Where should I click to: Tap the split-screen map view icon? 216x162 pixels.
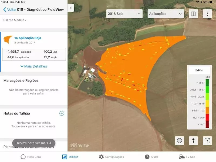point(193,14)
